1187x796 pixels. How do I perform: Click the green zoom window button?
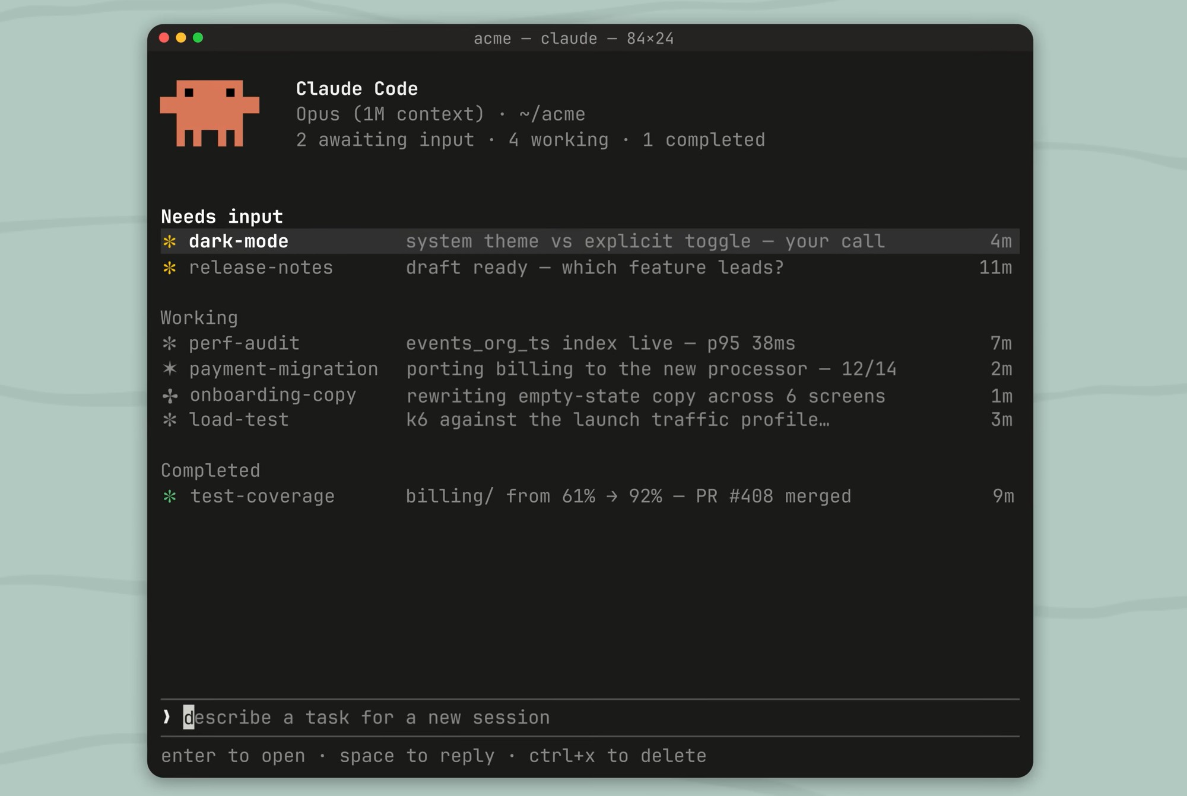point(198,38)
